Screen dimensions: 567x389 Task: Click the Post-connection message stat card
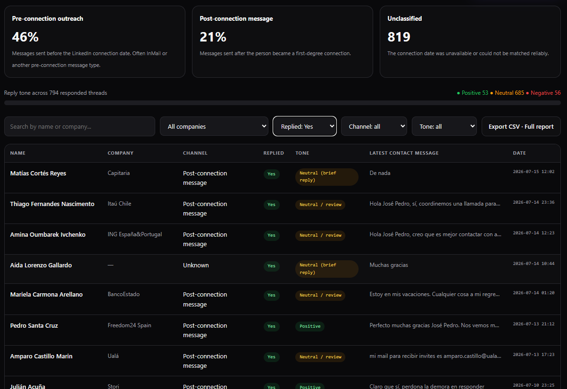(283, 41)
